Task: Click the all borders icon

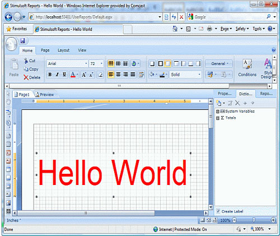Action: 160,64
